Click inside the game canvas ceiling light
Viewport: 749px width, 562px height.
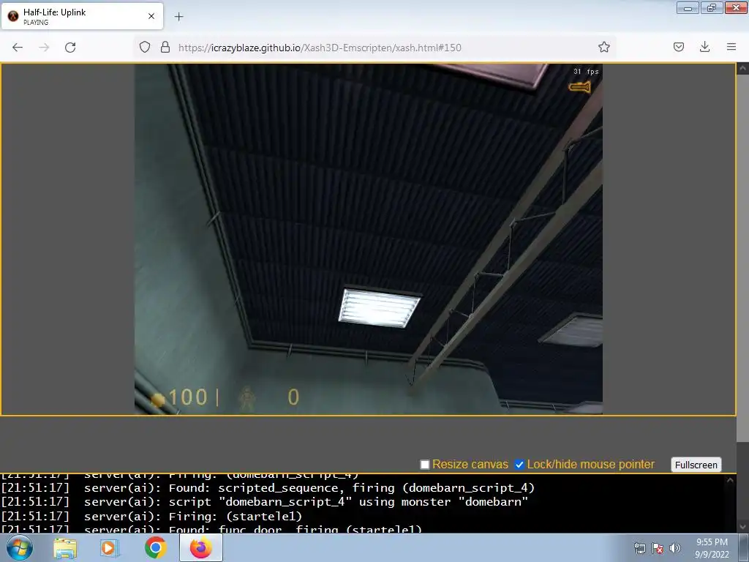[380, 308]
